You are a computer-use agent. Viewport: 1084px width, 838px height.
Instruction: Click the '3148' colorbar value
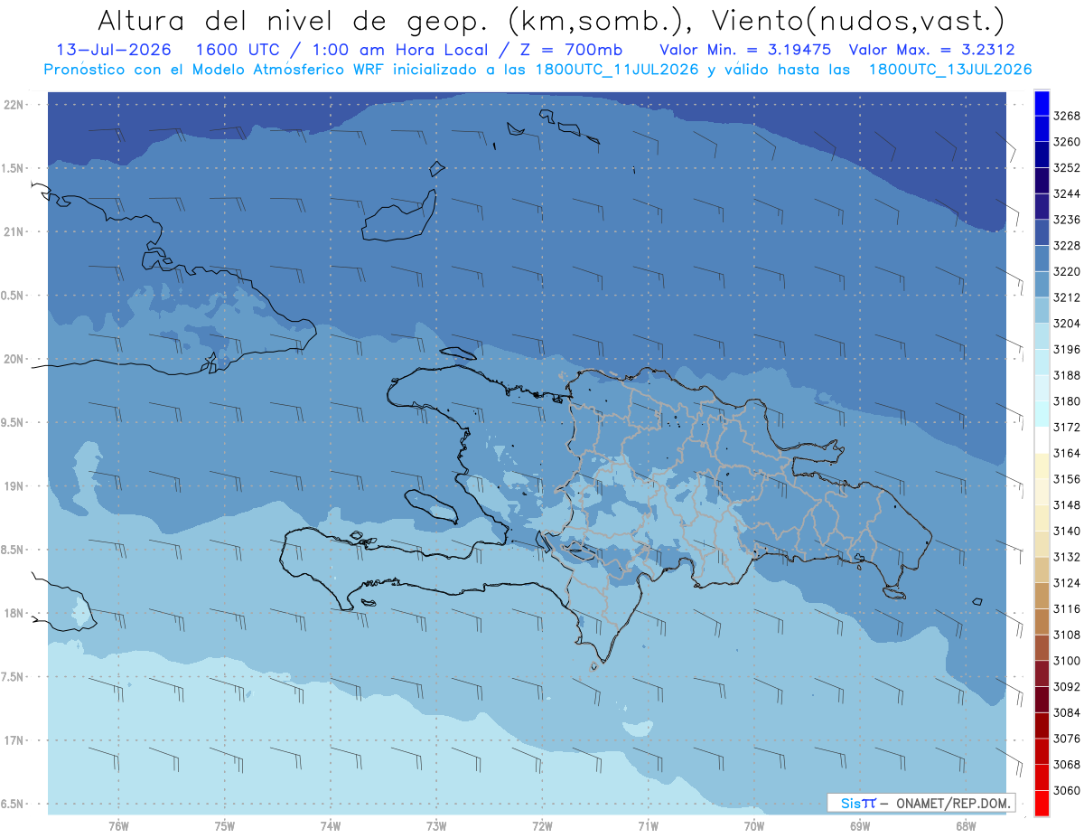pyautogui.click(x=1067, y=504)
